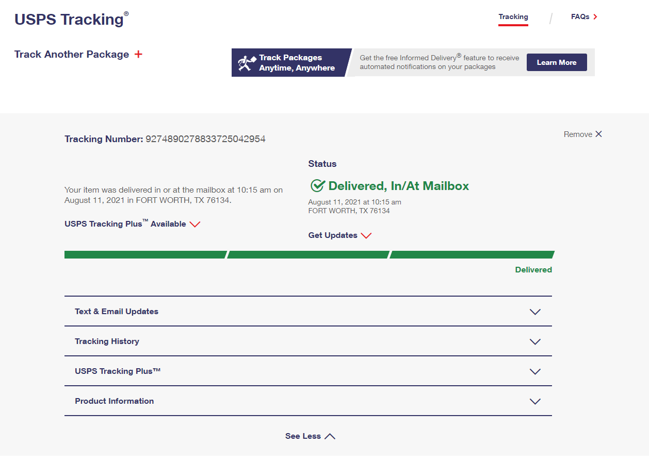Click the green delivery progress bar
Screen dimensions: 649x464
click(x=309, y=254)
